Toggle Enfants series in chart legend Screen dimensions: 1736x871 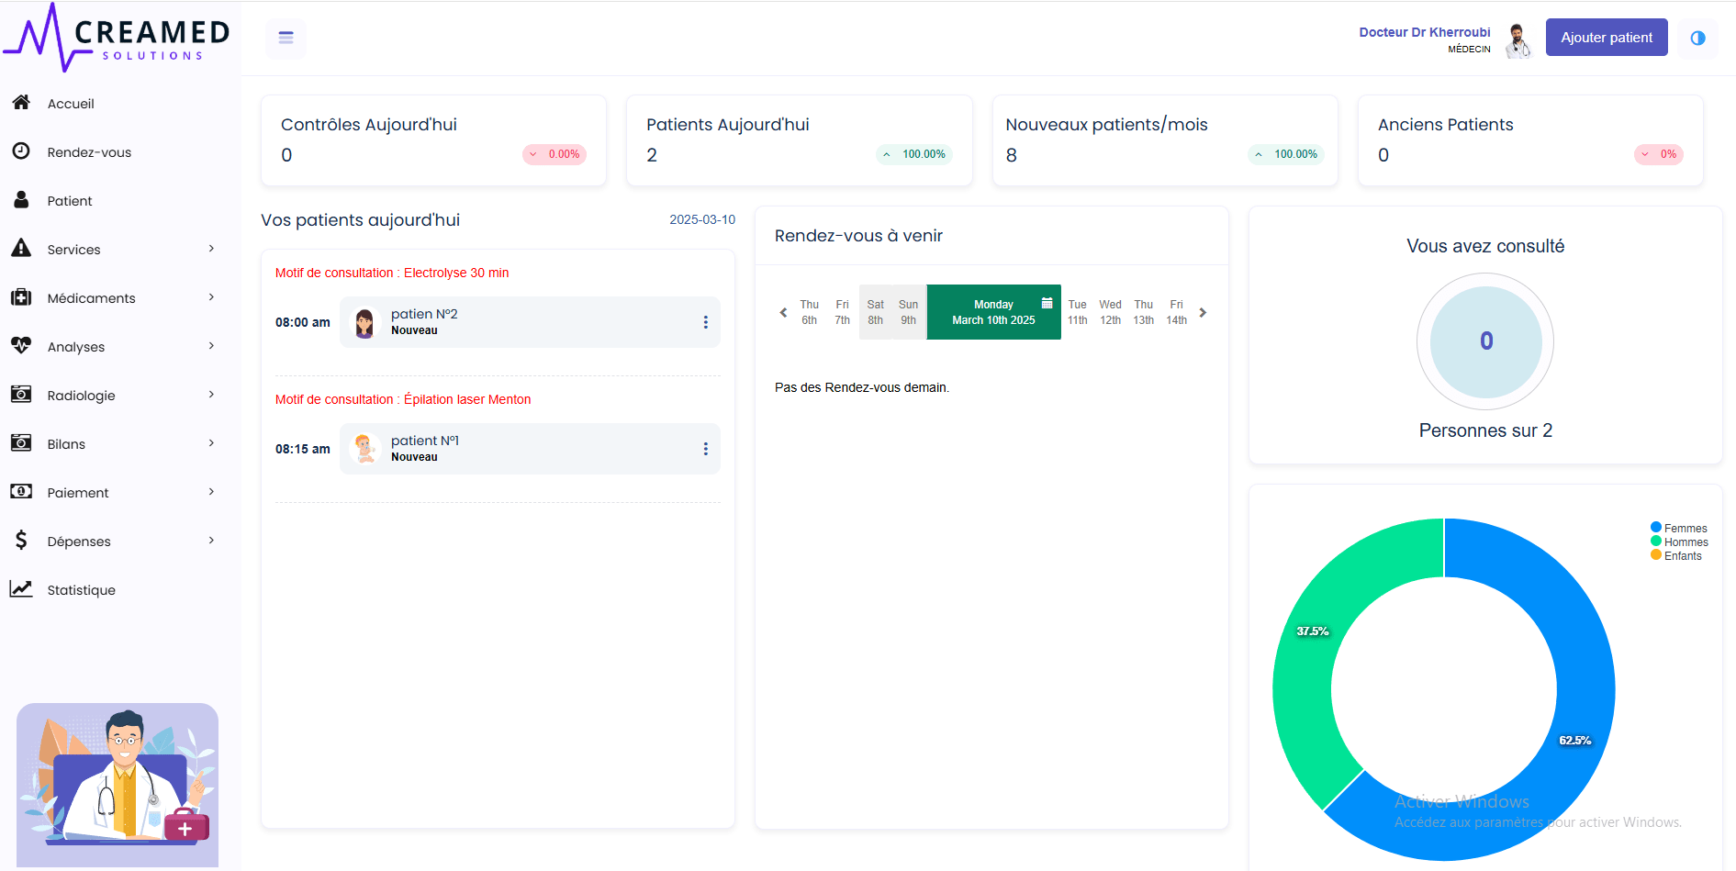pyautogui.click(x=1675, y=555)
